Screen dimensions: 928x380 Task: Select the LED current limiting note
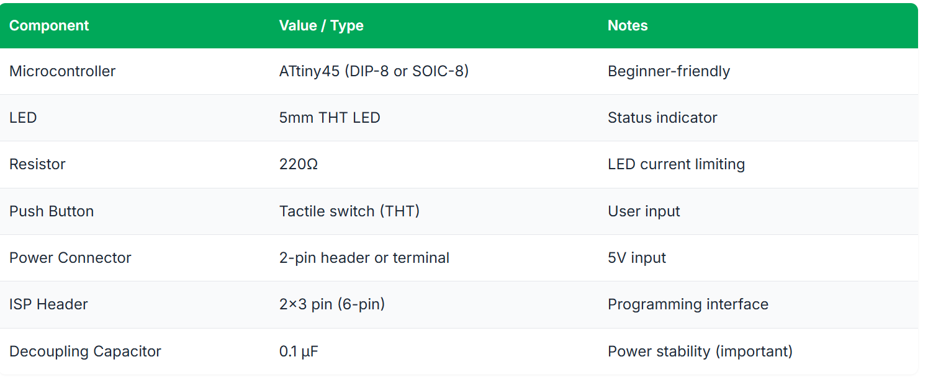pyautogui.click(x=676, y=164)
